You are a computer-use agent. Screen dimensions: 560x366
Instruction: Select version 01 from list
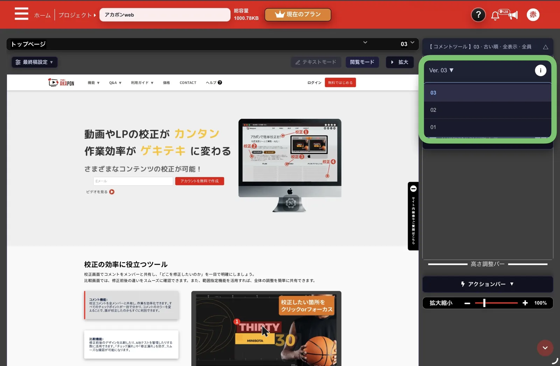click(x=488, y=127)
